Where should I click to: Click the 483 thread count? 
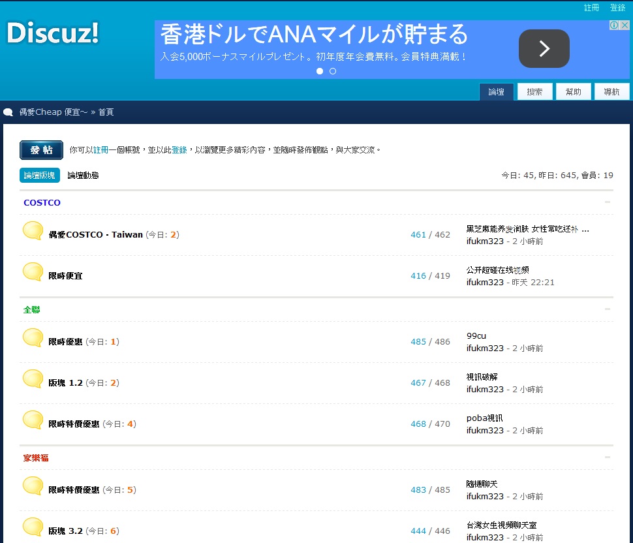[x=418, y=490]
